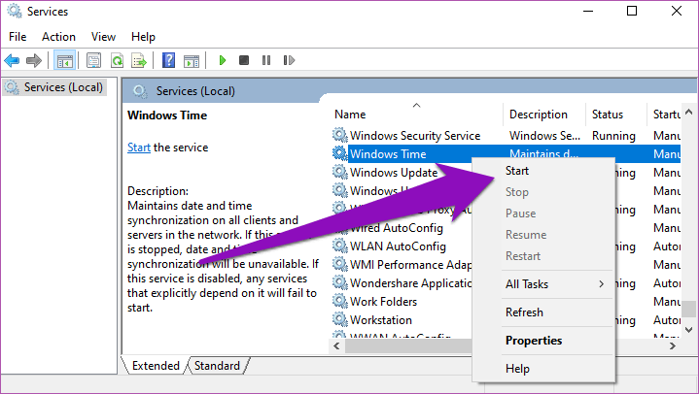
Task: Switch to the Standard tab
Action: [x=217, y=366]
